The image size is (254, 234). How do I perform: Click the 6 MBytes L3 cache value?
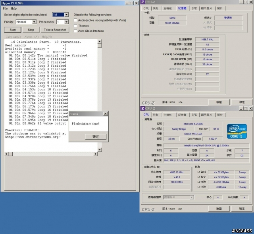point(221,187)
